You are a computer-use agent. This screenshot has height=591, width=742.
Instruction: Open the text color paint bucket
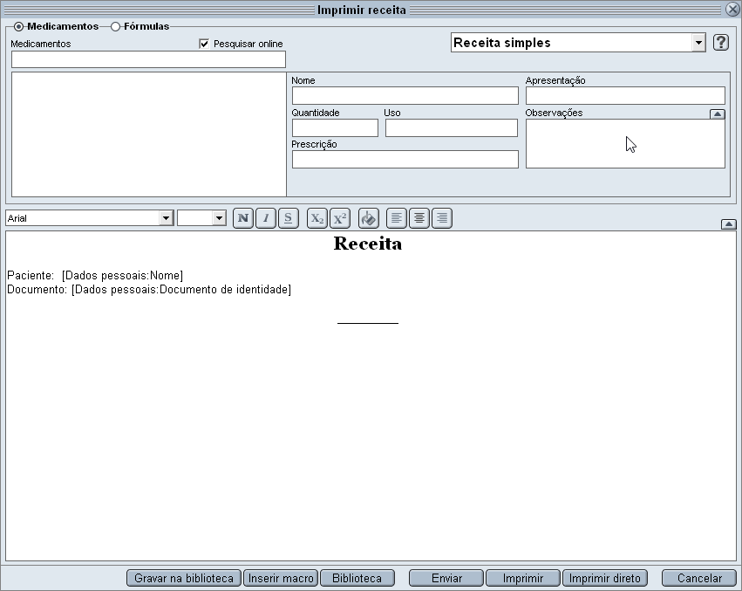(368, 218)
